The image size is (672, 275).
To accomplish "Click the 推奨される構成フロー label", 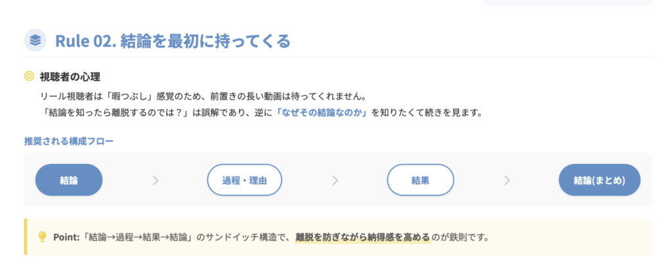I will 69,141.
